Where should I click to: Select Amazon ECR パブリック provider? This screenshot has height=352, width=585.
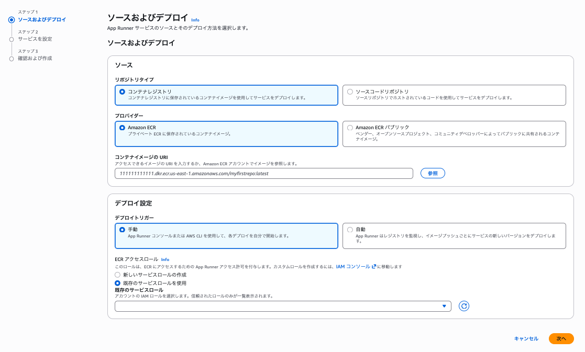pos(350,128)
